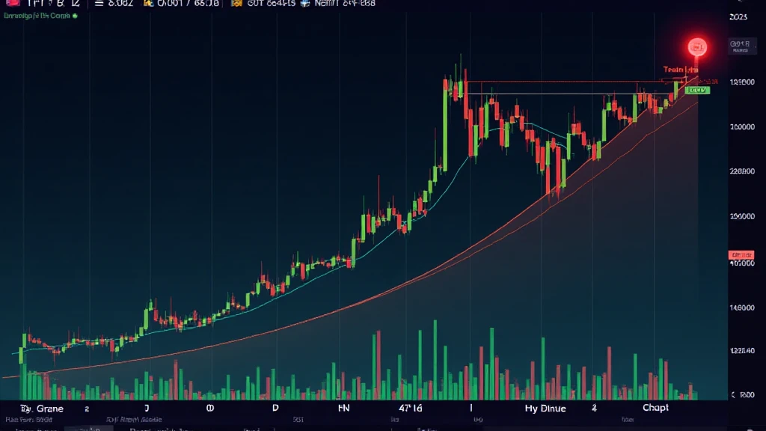The height and width of the screenshot is (431, 766).
Task: Click the hamburger lines icon in top toolbar
Action: pyautogui.click(x=99, y=4)
